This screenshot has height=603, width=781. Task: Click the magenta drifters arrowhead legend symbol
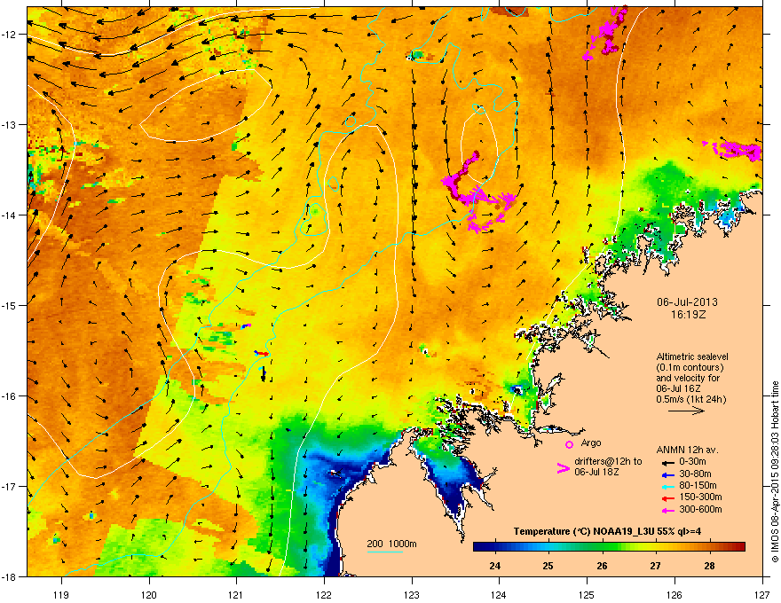point(563,468)
